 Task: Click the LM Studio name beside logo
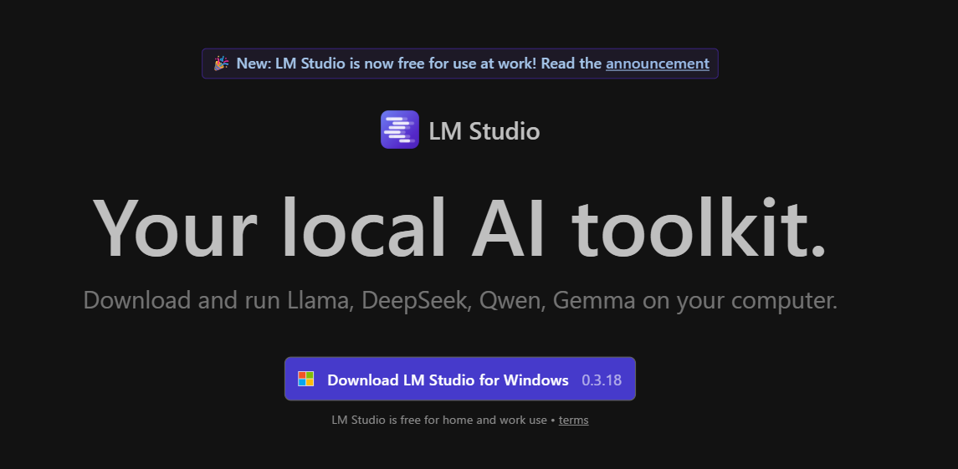[484, 131]
